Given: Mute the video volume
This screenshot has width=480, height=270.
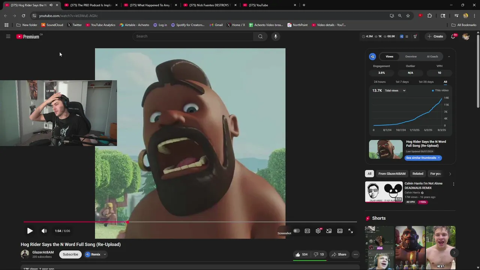Looking at the screenshot, I should [x=44, y=231].
